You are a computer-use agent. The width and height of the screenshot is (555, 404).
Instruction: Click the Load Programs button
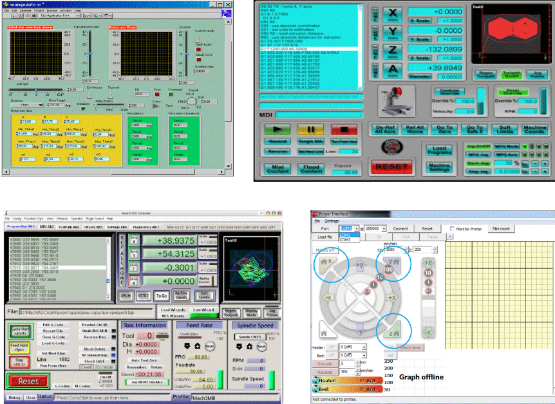click(x=439, y=150)
